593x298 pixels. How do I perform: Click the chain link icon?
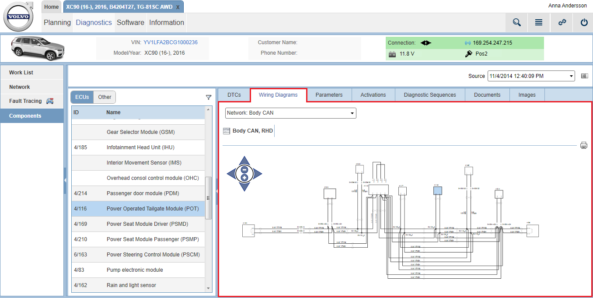(x=562, y=22)
